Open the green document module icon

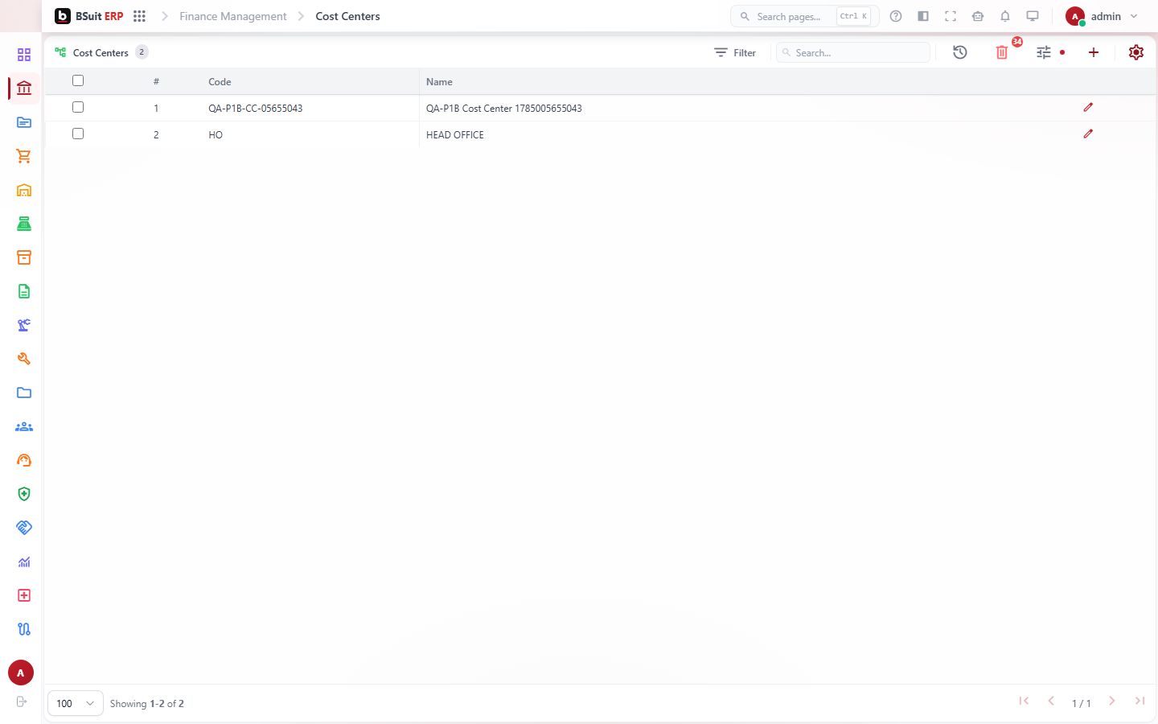tap(24, 291)
